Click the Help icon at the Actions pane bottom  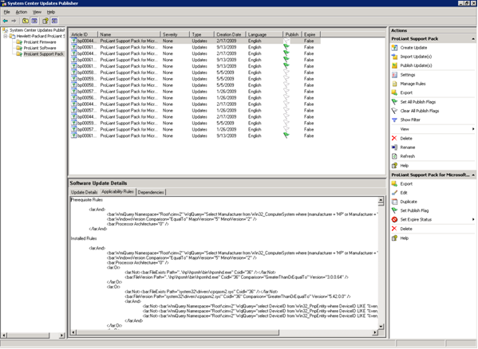394,238
